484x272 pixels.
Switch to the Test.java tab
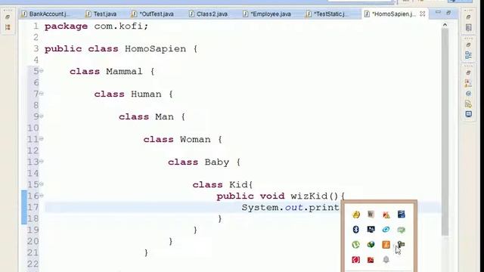(101, 14)
